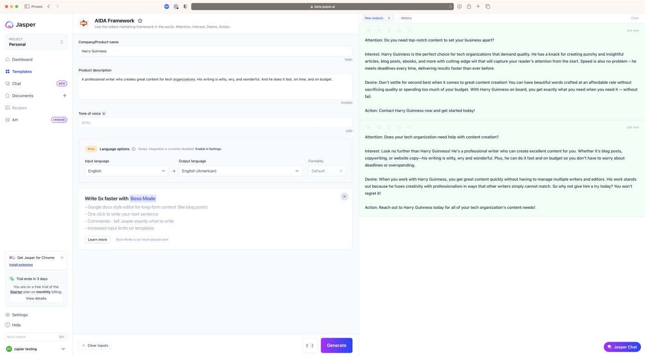The width and height of the screenshot is (645, 356).
Task: Follow the Enable in Settings link
Action: (208, 149)
